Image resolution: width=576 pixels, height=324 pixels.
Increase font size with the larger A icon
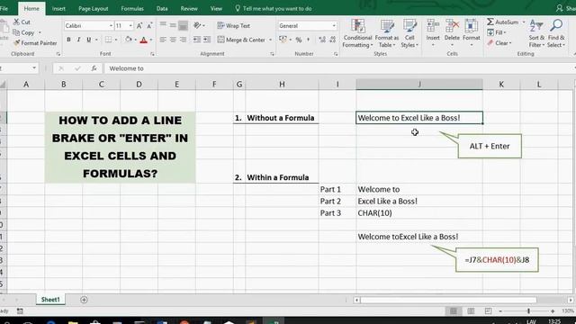point(139,26)
